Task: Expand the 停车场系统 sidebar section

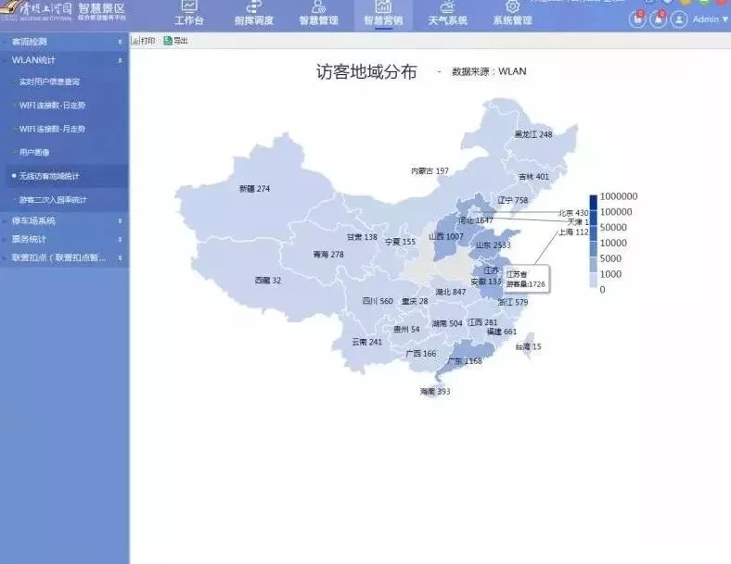Action: [63, 220]
